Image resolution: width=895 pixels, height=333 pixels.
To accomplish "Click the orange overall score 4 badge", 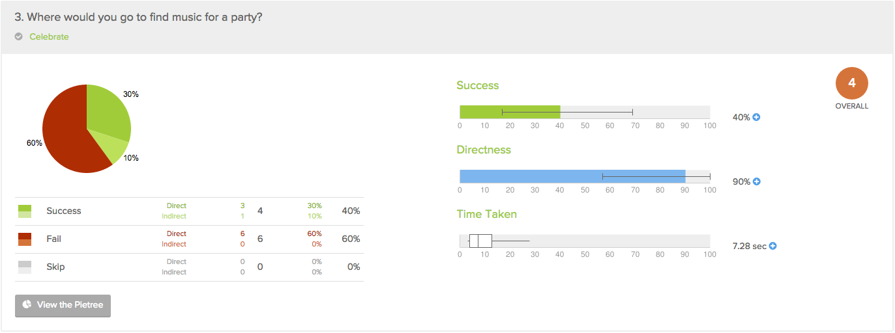I will [852, 84].
